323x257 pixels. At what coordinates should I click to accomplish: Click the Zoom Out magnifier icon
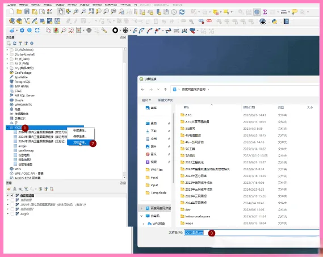(83, 11)
